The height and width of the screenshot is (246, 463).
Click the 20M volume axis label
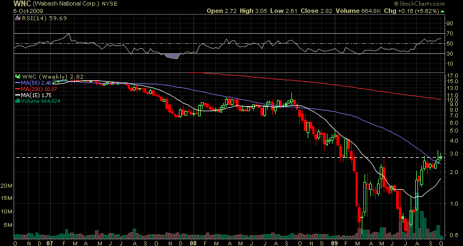tap(6, 185)
